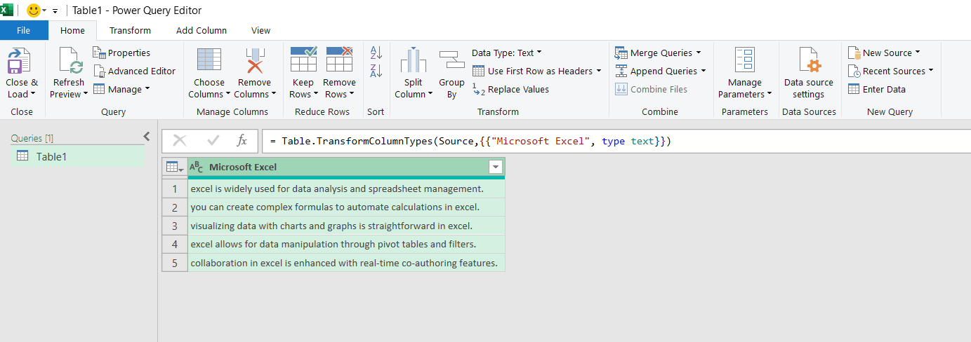The height and width of the screenshot is (342, 971).
Task: Click the Remove Columns icon
Action: tap(254, 60)
